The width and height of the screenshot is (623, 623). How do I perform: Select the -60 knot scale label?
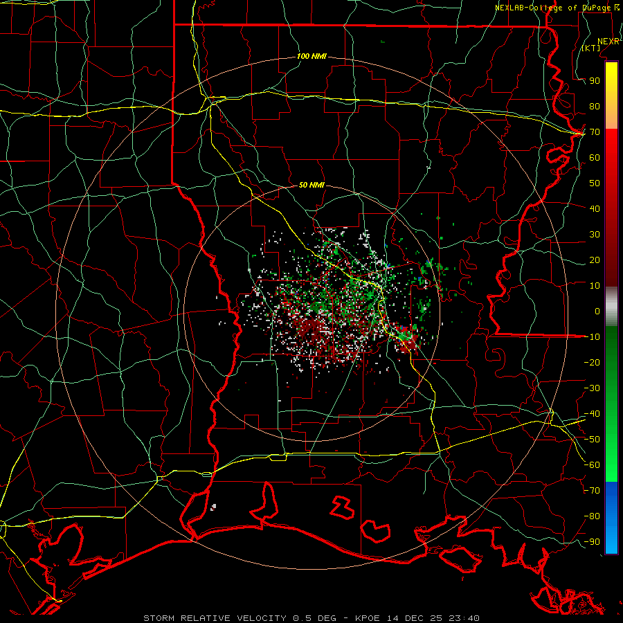(x=592, y=465)
